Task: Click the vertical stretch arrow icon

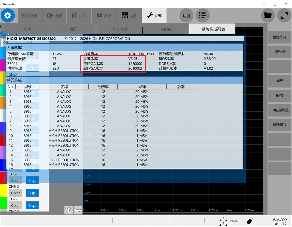Action: coord(69,210)
